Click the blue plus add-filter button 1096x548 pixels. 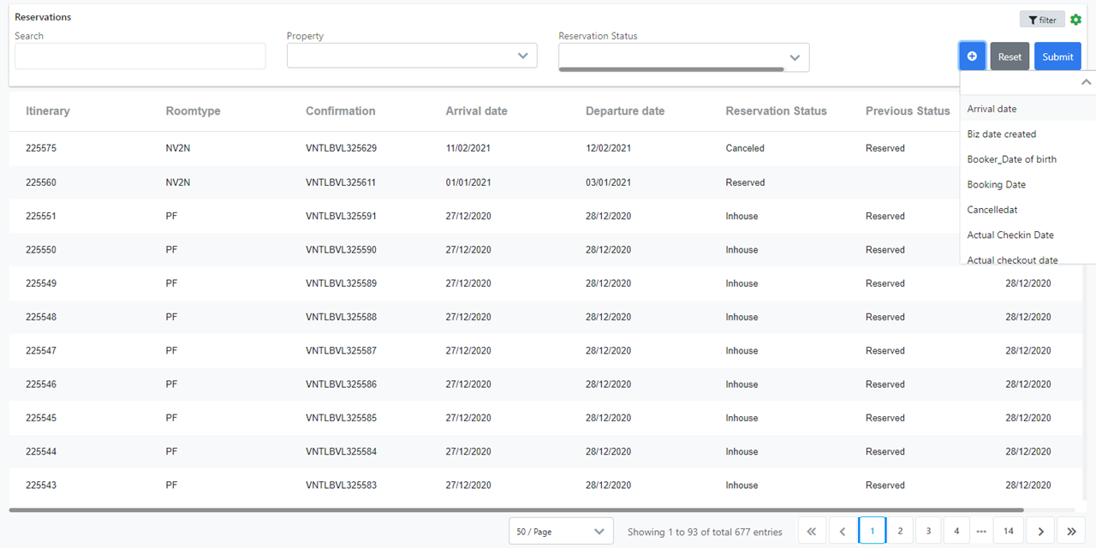(972, 57)
